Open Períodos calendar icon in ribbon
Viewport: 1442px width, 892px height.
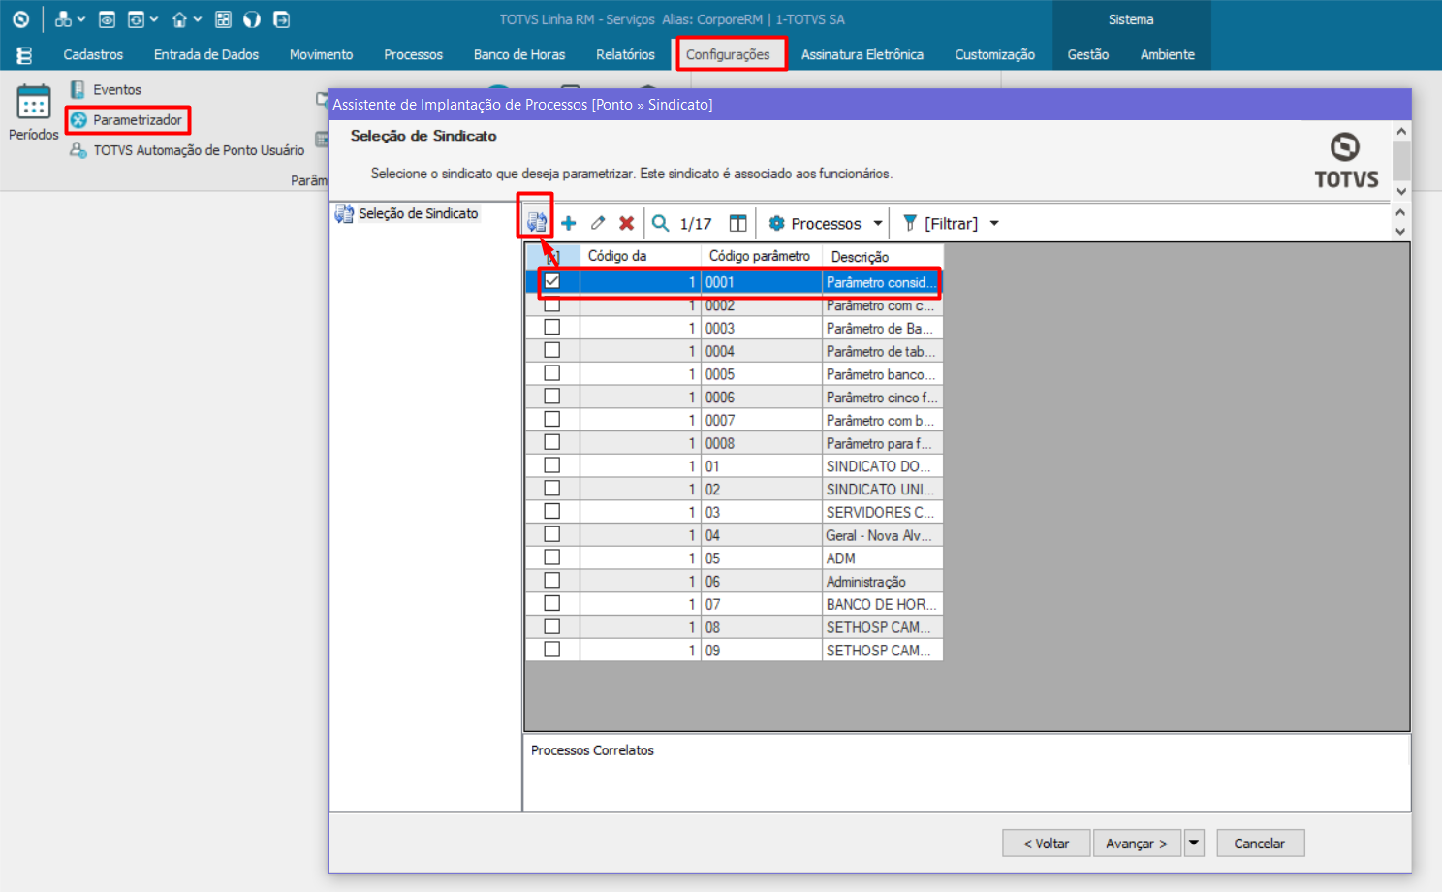point(34,103)
